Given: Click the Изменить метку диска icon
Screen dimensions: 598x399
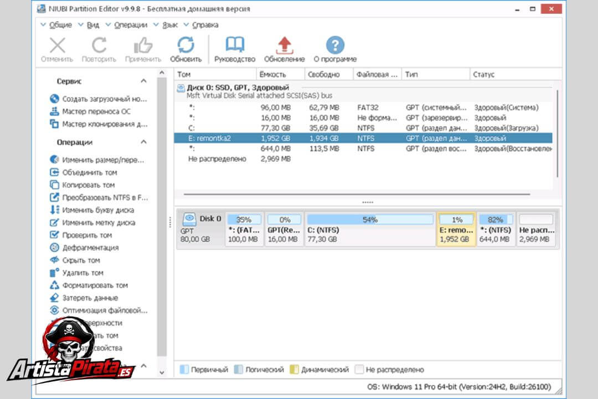Looking at the screenshot, I should click(x=54, y=222).
